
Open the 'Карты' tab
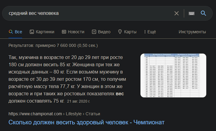tap(127, 32)
